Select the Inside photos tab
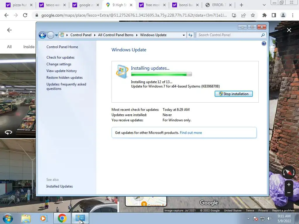This screenshot has width=299, height=224. point(29,47)
